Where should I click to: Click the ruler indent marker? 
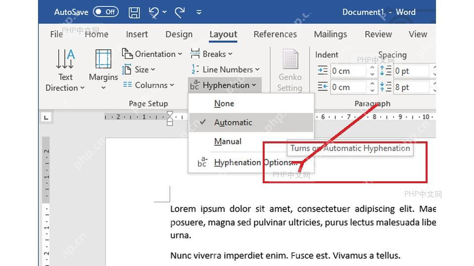pyautogui.click(x=170, y=118)
